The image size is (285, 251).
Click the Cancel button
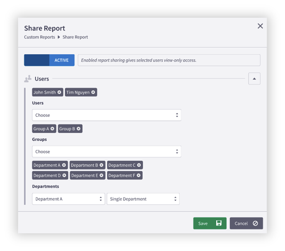click(x=246, y=223)
